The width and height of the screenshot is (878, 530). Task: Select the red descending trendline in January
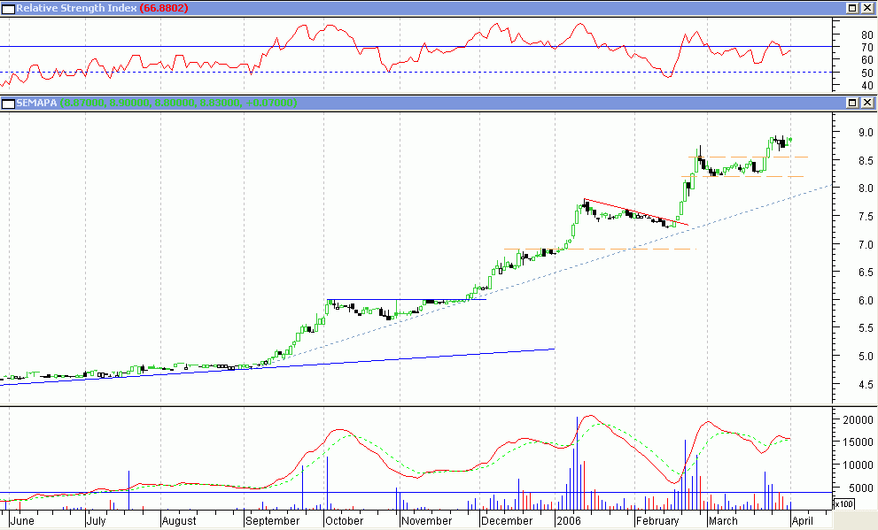[x=636, y=212]
